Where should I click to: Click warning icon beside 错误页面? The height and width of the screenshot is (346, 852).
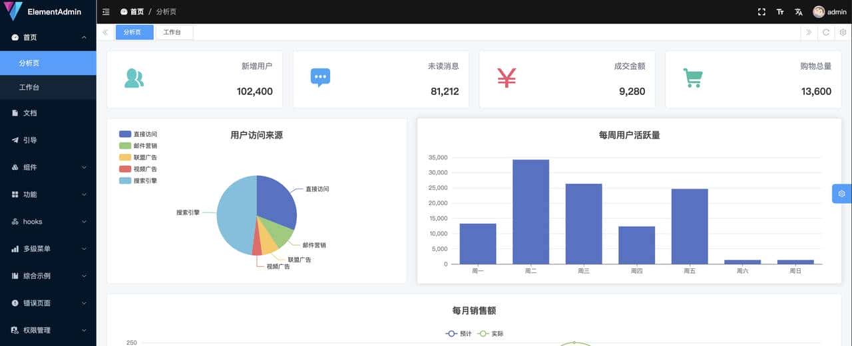coord(15,303)
